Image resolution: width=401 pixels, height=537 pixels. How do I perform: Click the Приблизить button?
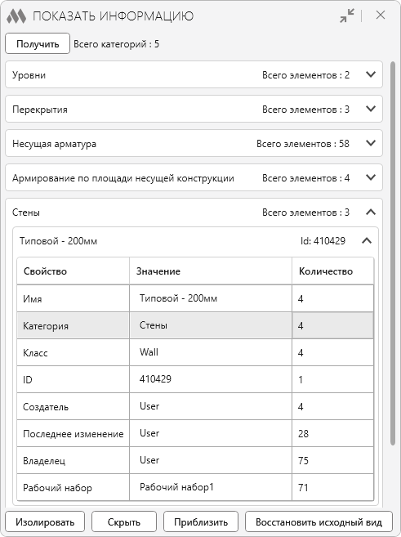(x=201, y=521)
